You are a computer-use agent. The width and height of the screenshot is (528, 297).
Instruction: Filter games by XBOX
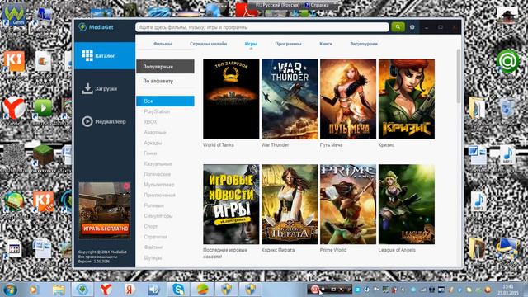coord(150,122)
